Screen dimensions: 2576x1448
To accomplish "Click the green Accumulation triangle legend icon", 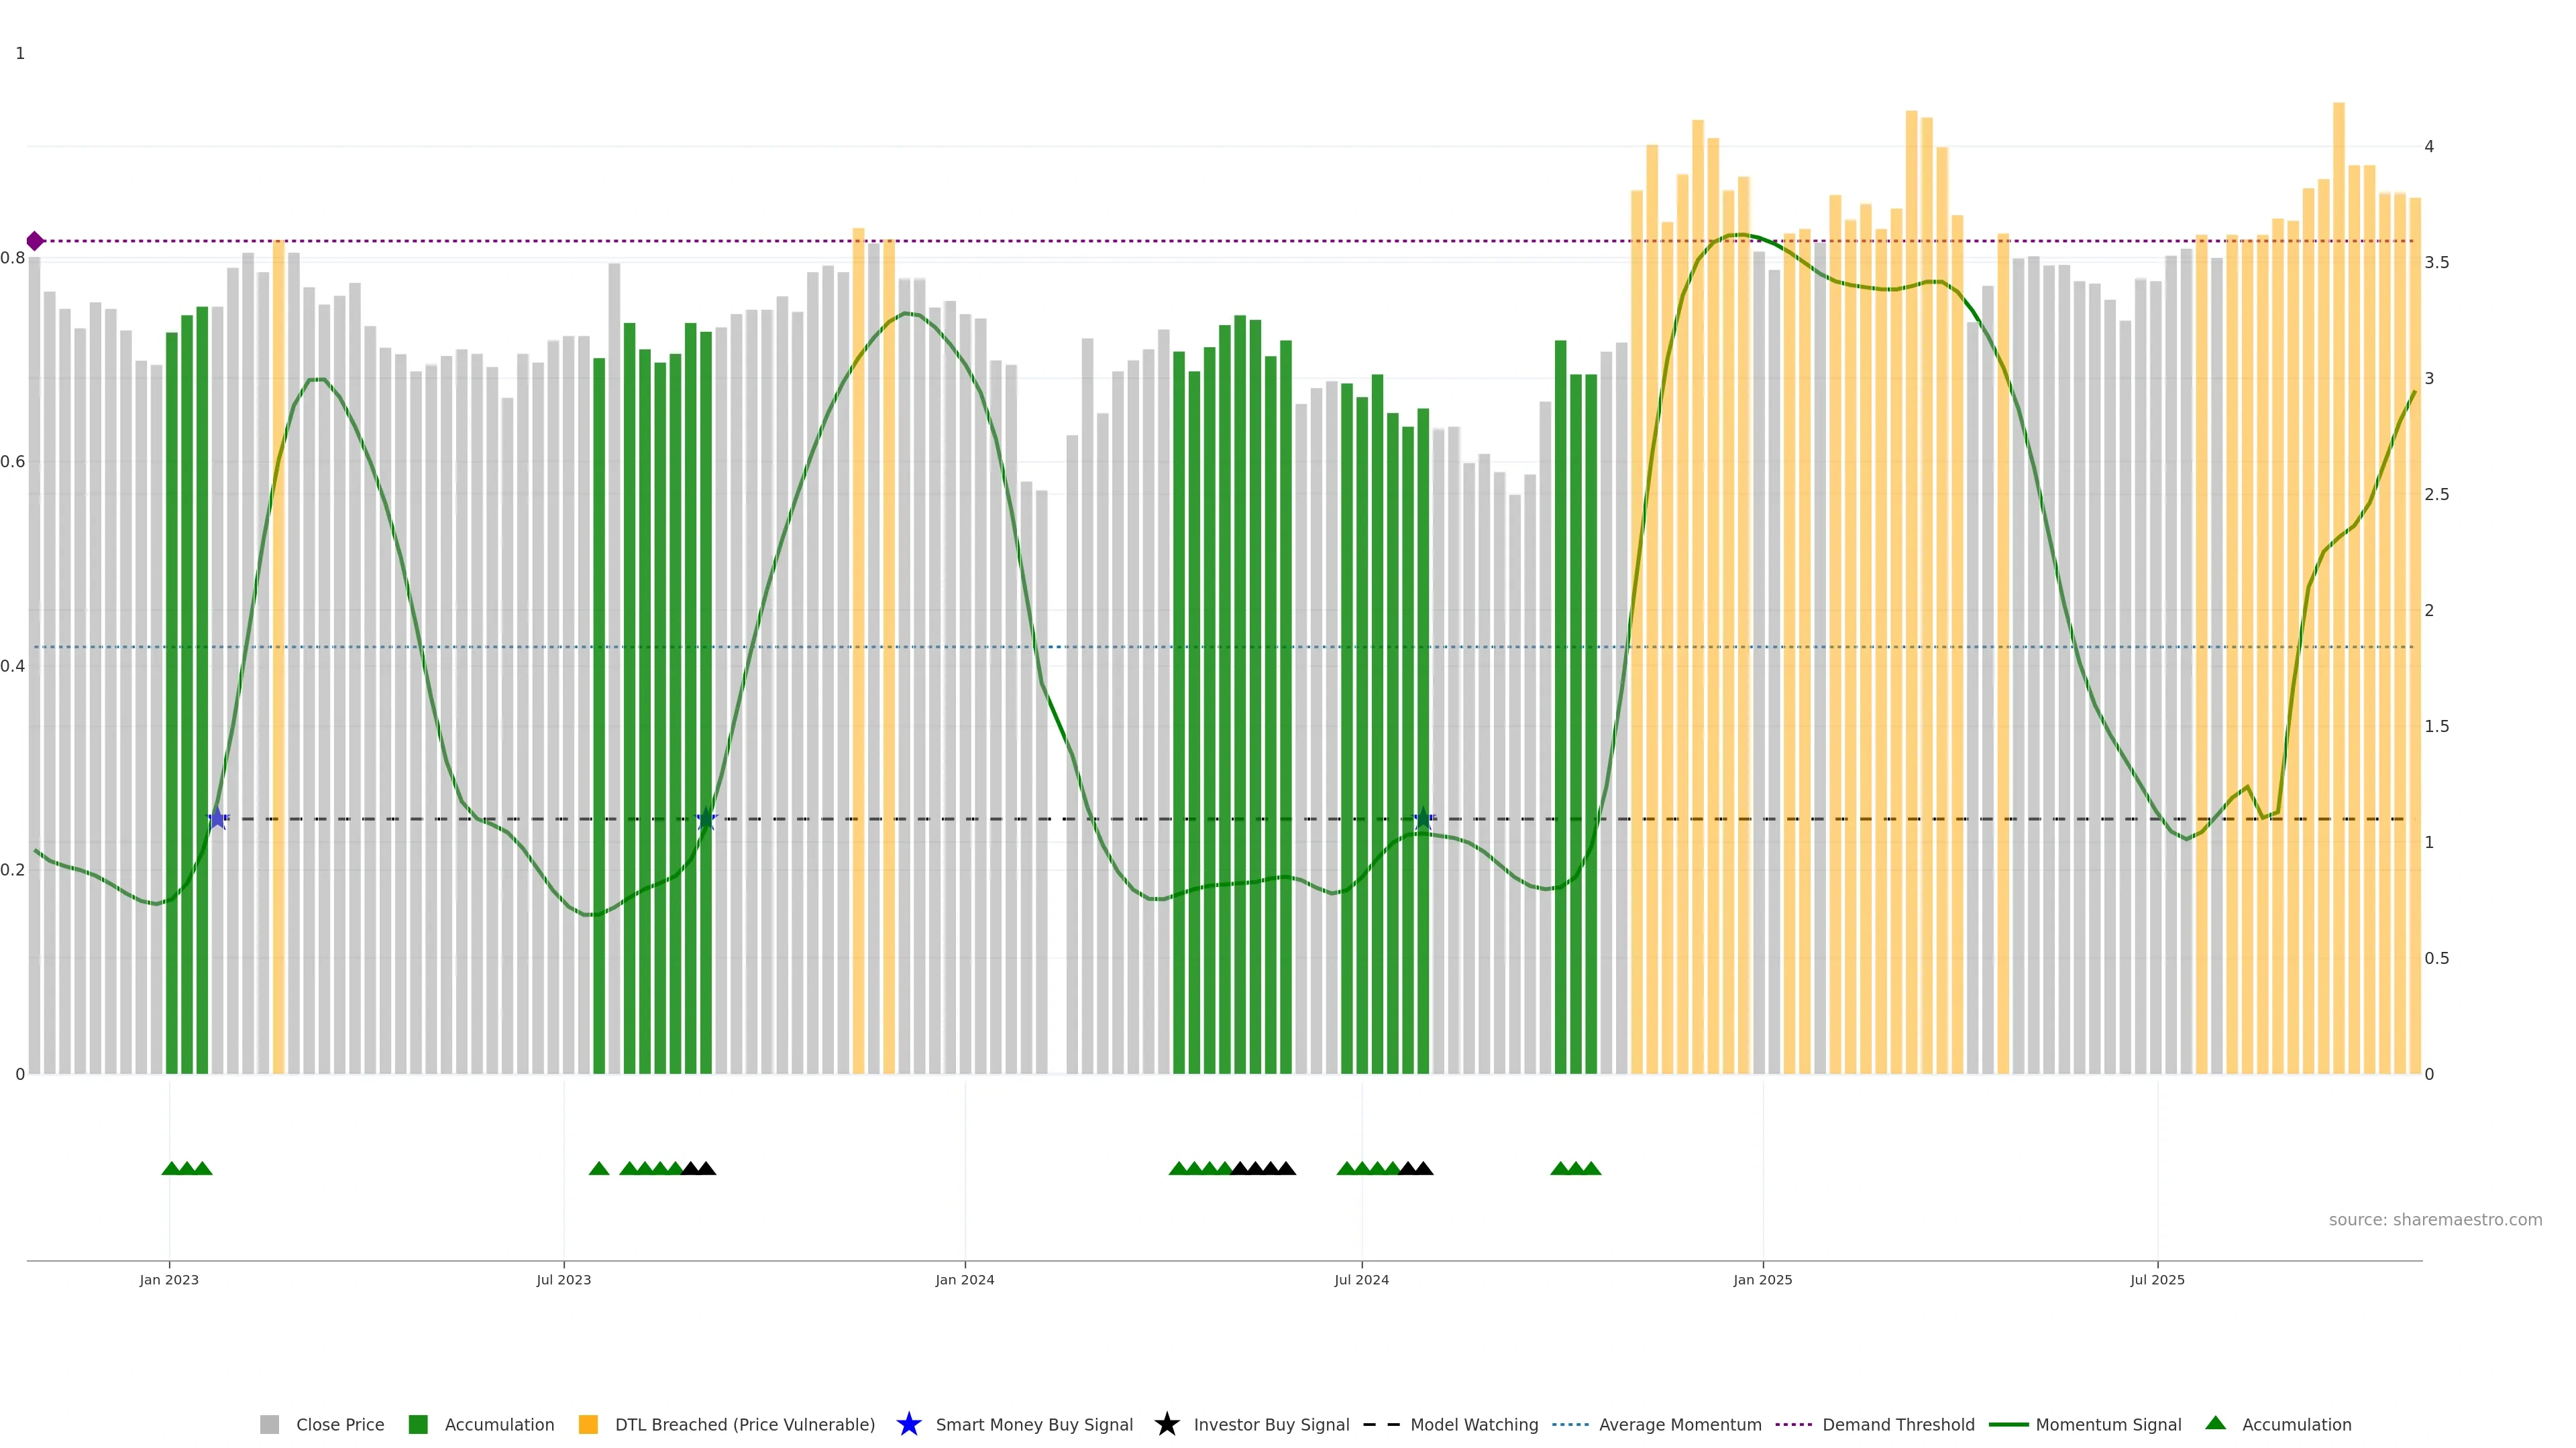I will 2215,1423.
